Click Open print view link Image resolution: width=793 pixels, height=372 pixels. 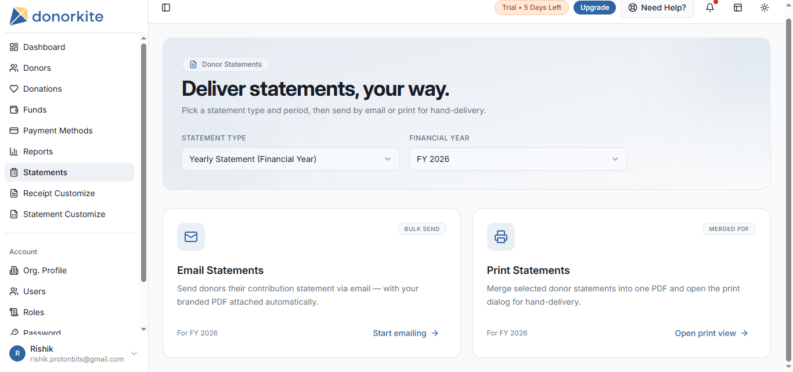(712, 333)
